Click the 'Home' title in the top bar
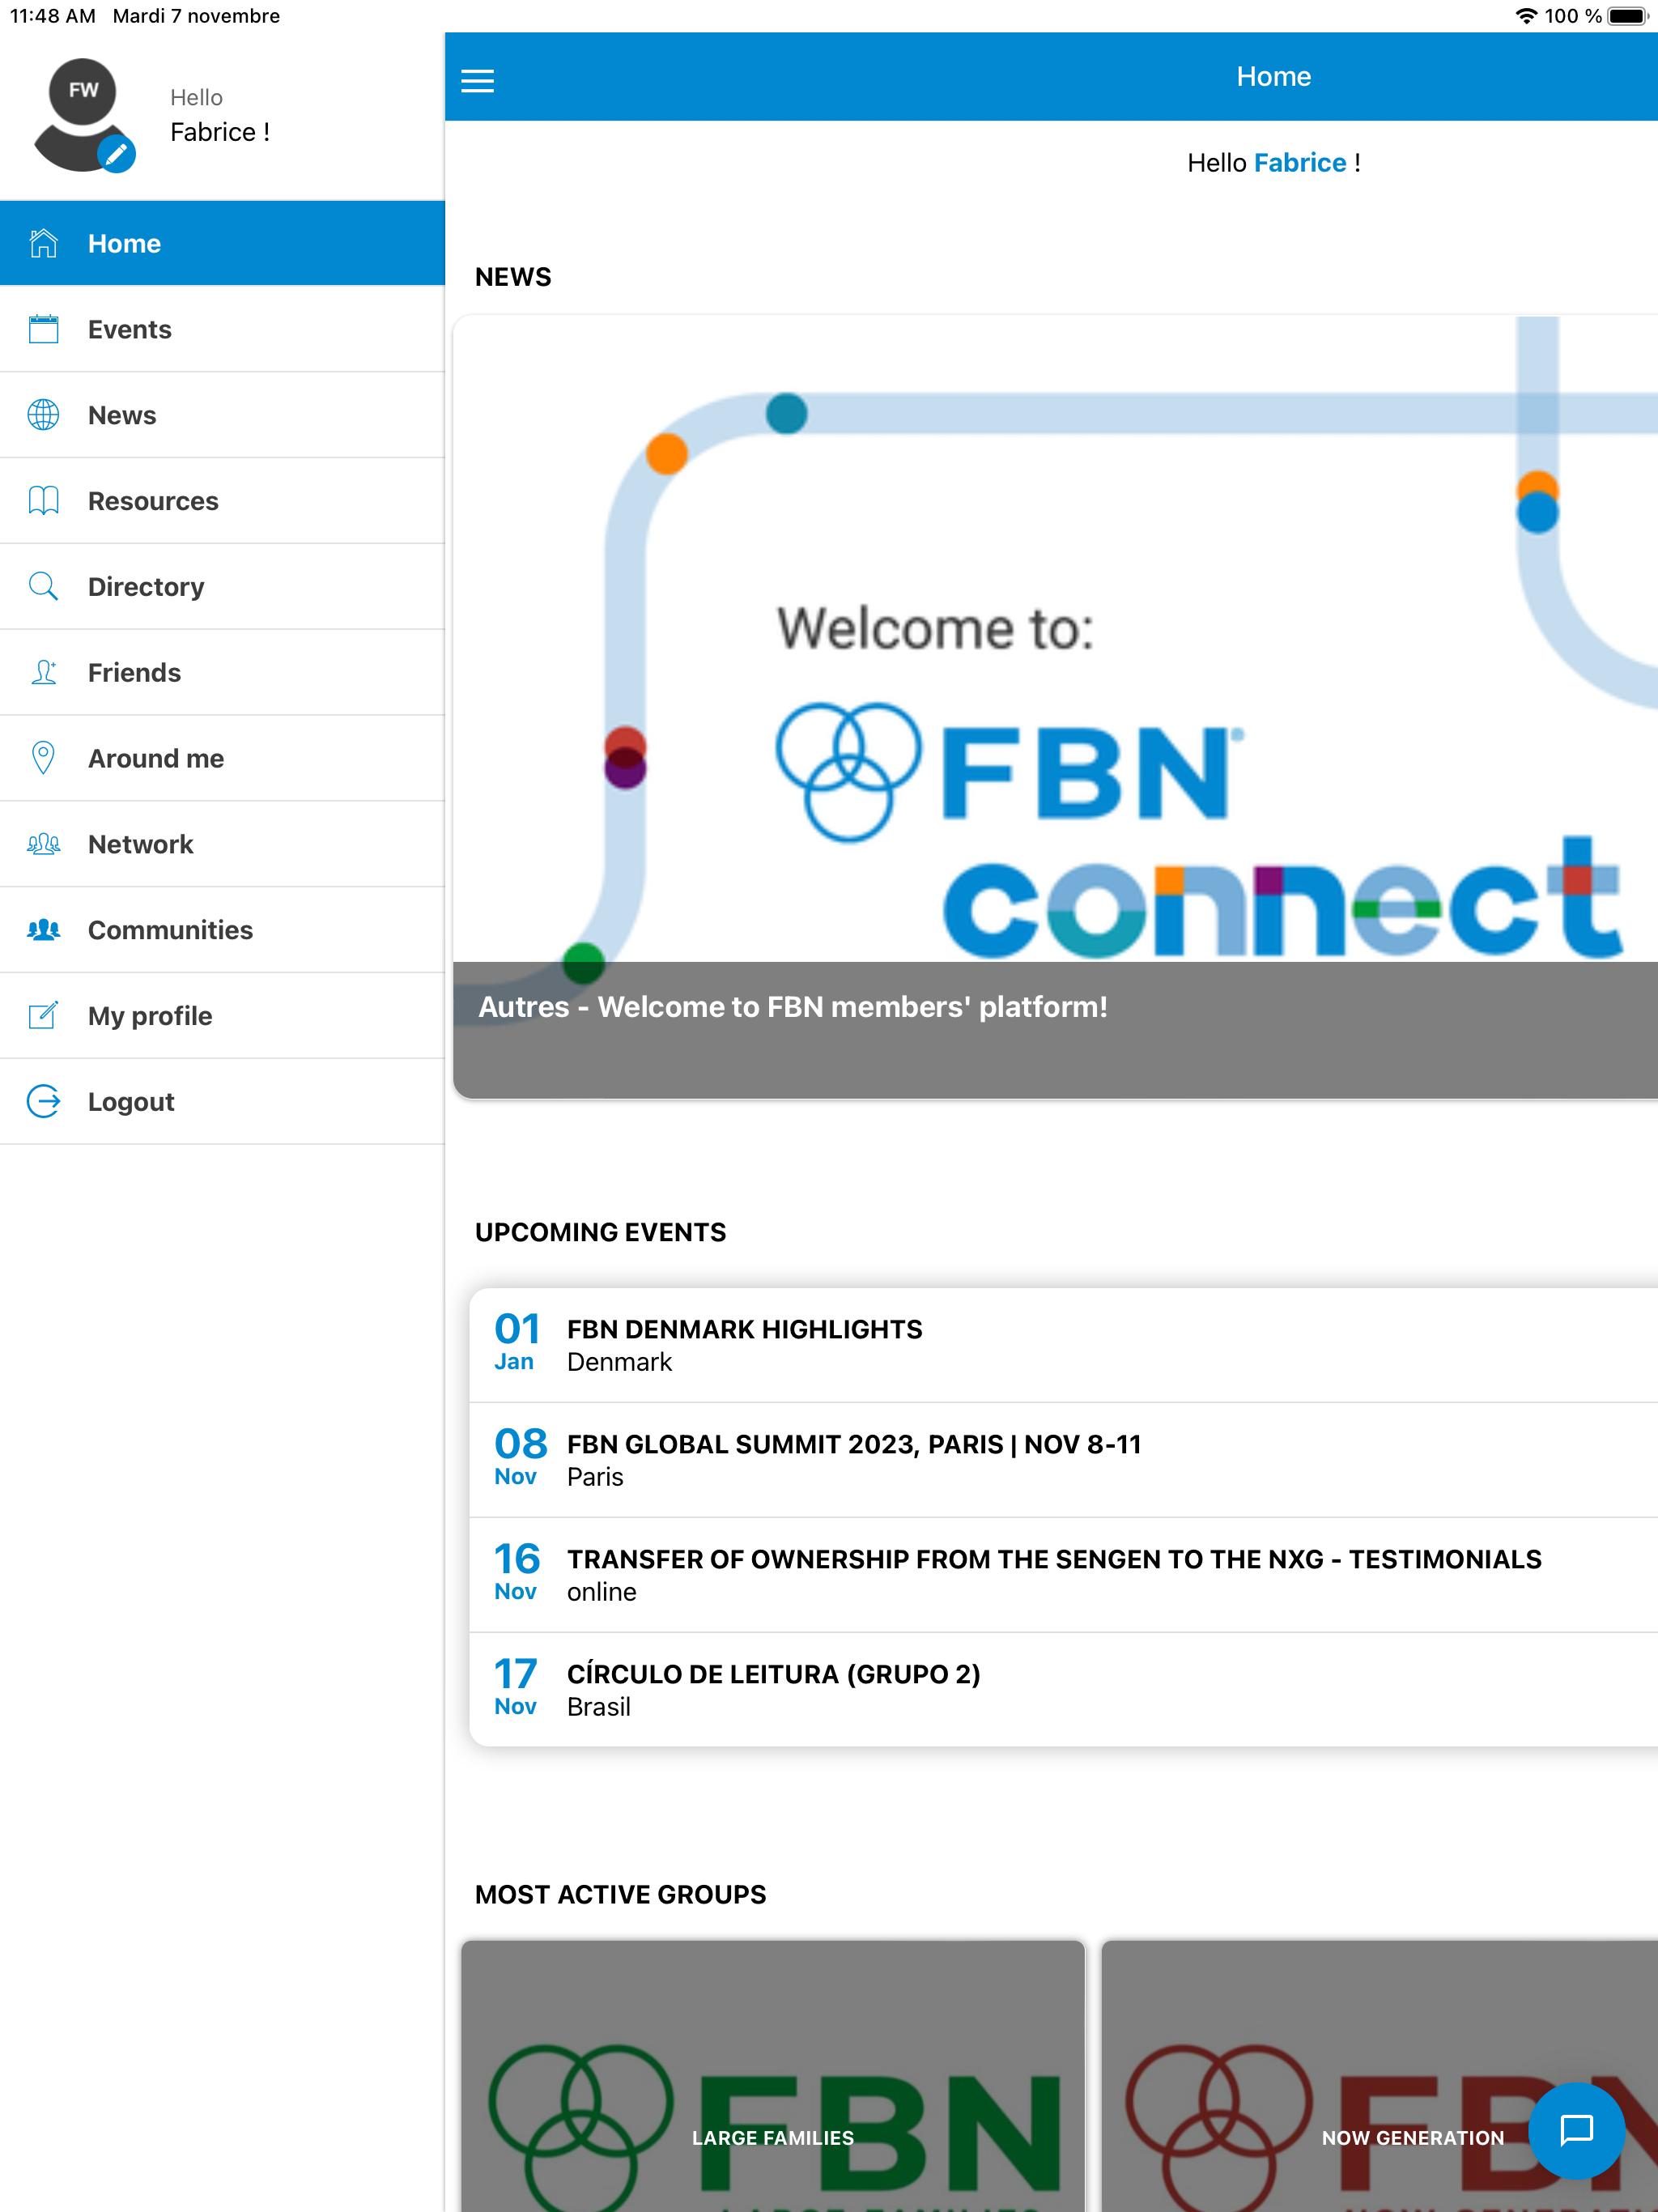The width and height of the screenshot is (1658, 2212). click(1273, 76)
